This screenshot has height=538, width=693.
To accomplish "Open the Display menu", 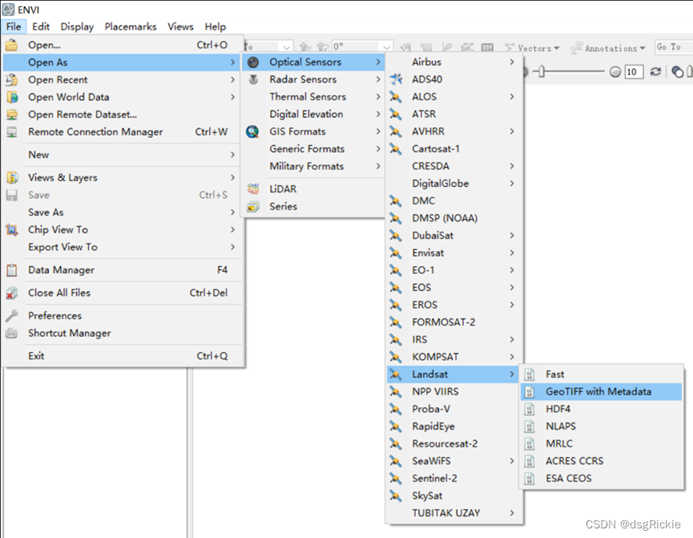I will [x=78, y=26].
